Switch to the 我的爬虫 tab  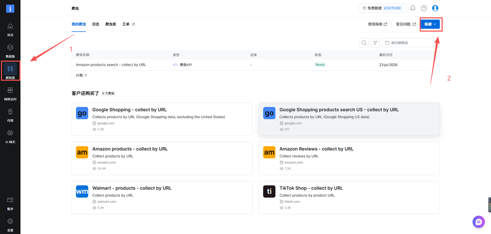[79, 24]
